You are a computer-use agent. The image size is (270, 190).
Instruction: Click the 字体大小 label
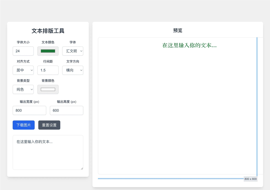point(23,42)
